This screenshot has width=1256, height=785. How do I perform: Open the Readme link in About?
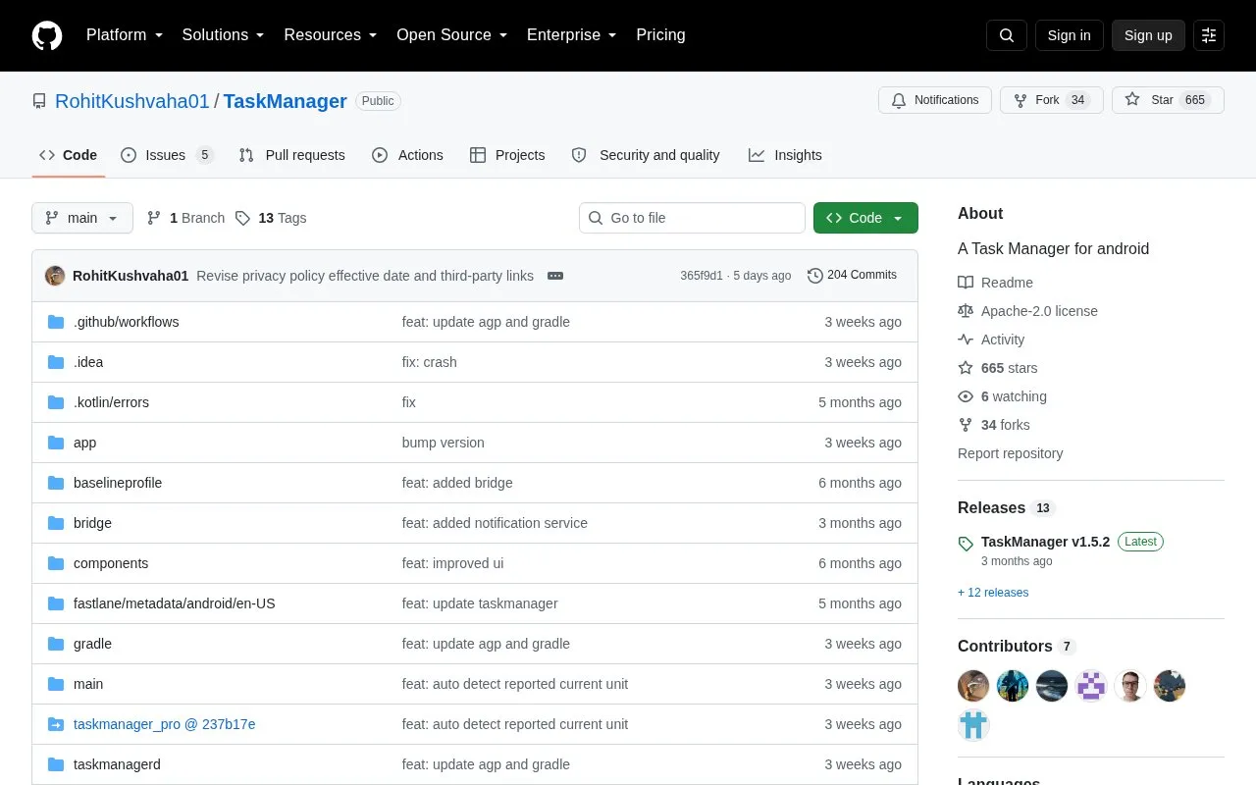(x=996, y=283)
